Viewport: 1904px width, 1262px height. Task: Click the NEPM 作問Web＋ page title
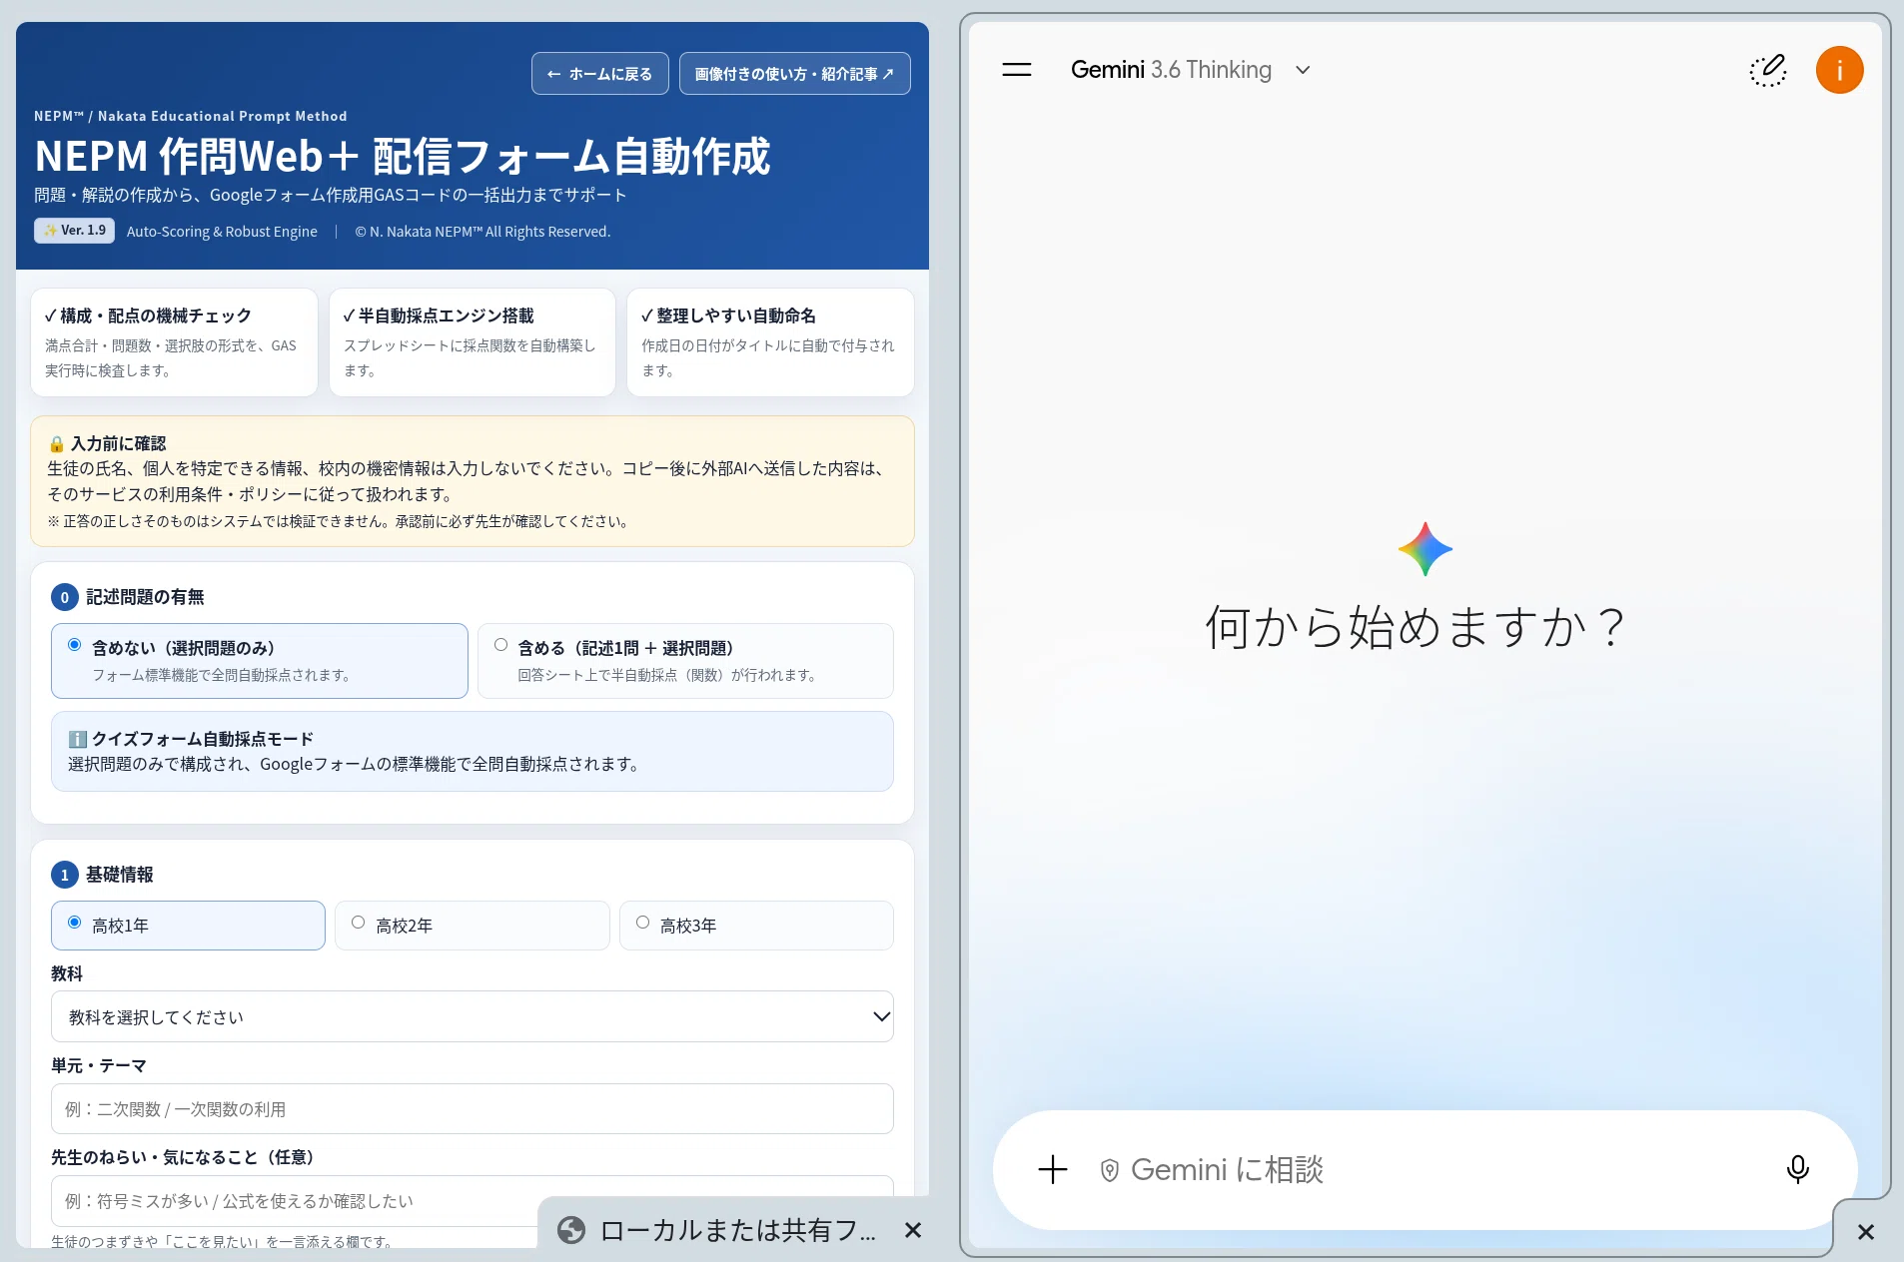coord(403,157)
